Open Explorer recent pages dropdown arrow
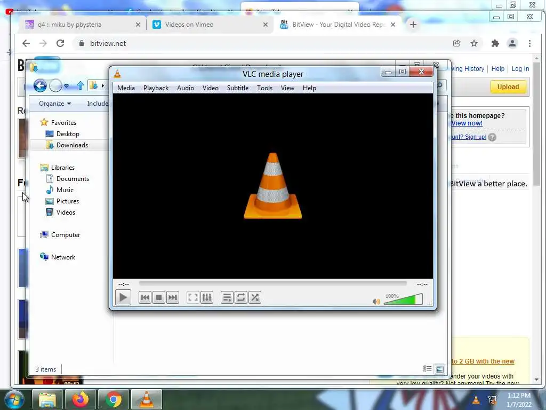Screen dimensions: 546x410 click(67, 86)
